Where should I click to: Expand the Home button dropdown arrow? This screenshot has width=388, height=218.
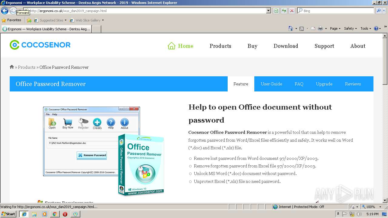tap(296, 28)
